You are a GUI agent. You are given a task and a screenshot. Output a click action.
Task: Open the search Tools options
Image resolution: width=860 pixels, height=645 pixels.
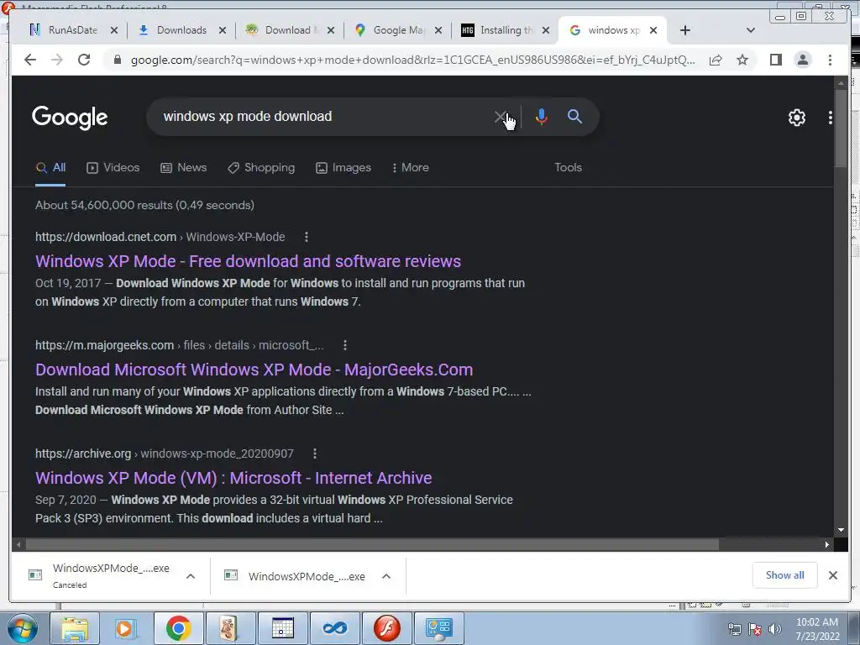568,168
